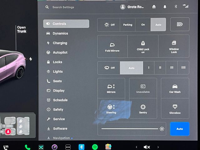
Task: Set headlights to Parking mode
Action: [127, 25]
